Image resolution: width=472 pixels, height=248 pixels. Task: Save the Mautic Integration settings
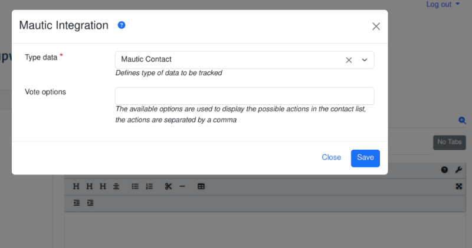coord(365,158)
